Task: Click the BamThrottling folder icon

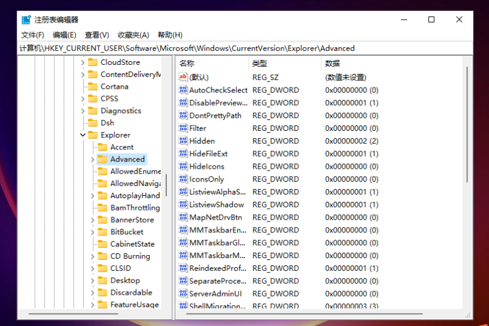Action: coord(103,207)
